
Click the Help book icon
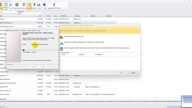pyautogui.click(x=45, y=6)
